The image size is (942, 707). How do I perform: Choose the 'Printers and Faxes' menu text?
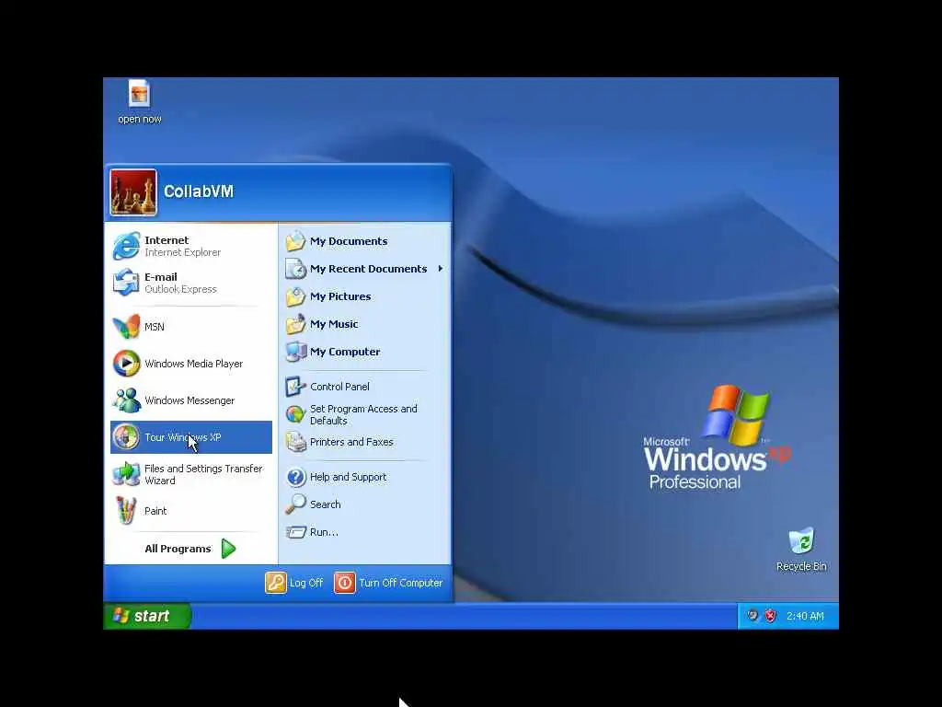pyautogui.click(x=351, y=442)
